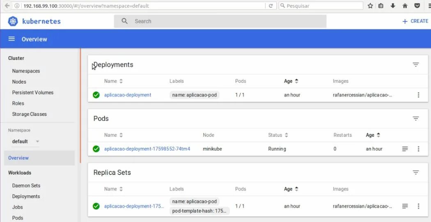The height and width of the screenshot is (222, 431).
Task: Click name: aplicacao-pod label in Deployments
Action: tap(194, 95)
